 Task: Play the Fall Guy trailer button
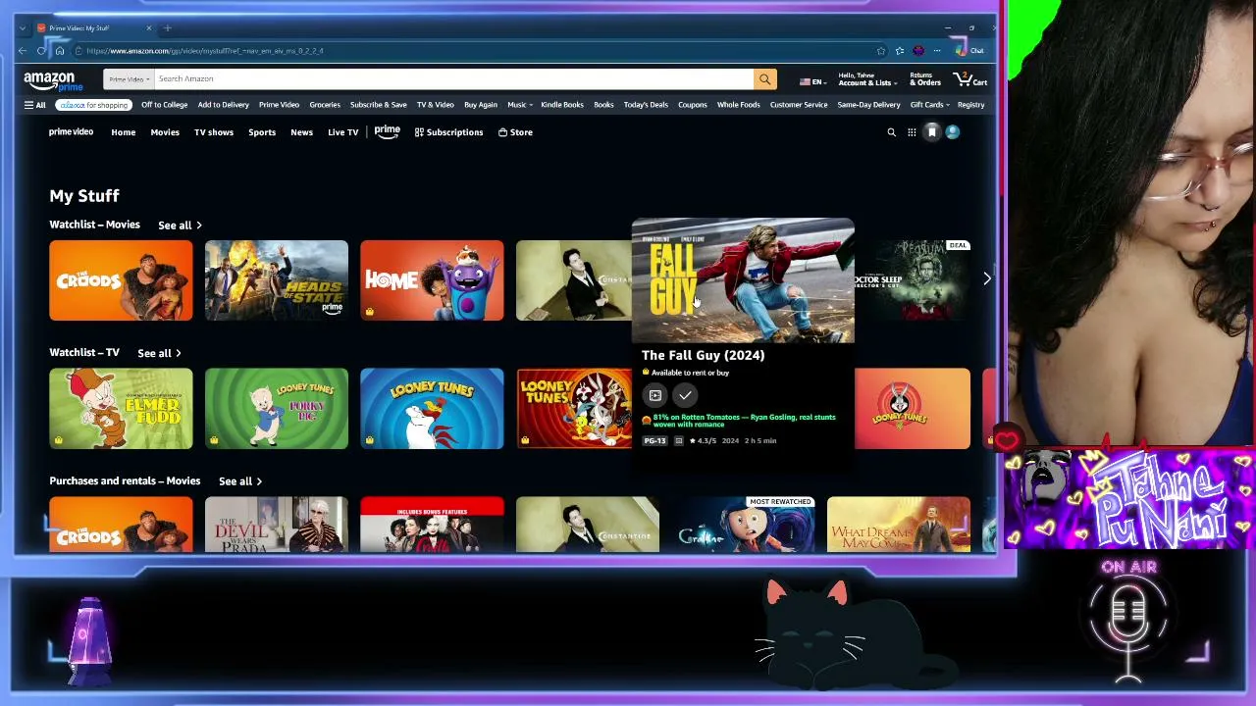pos(654,395)
